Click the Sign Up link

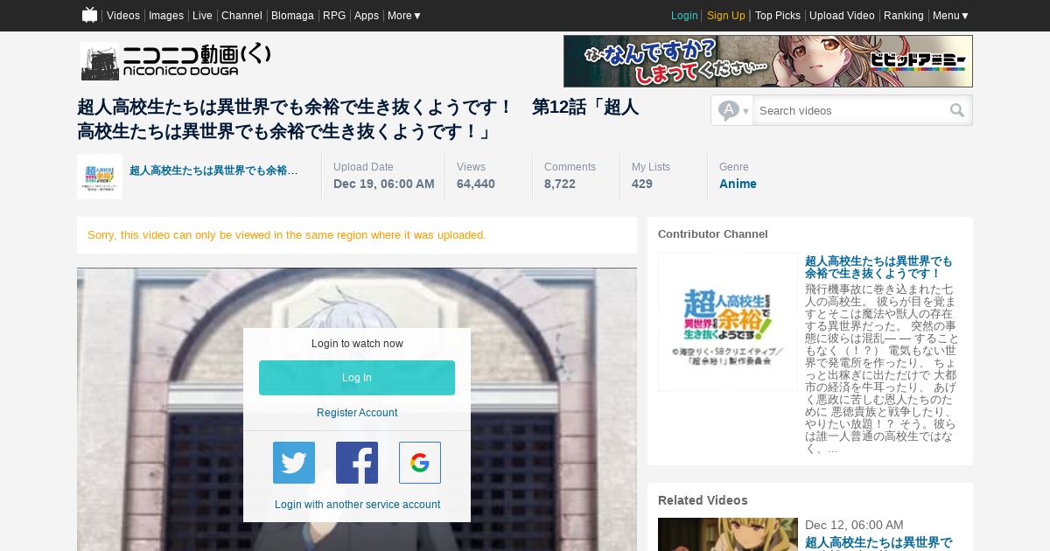(726, 16)
